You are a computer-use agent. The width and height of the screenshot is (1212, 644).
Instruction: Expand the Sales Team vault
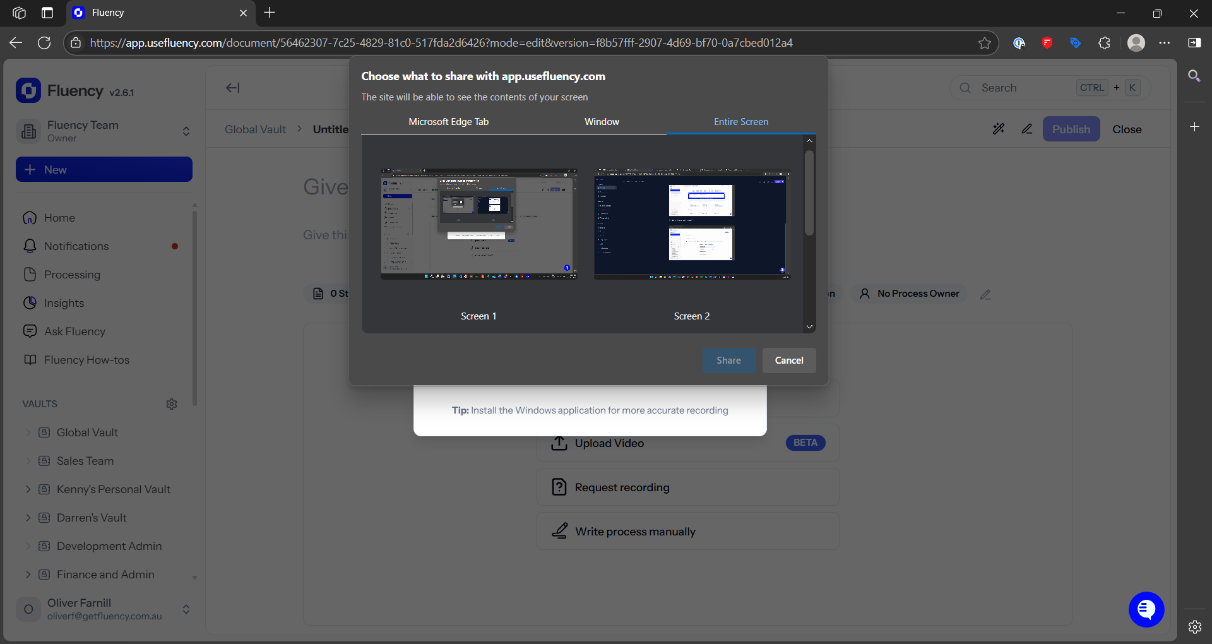click(28, 461)
